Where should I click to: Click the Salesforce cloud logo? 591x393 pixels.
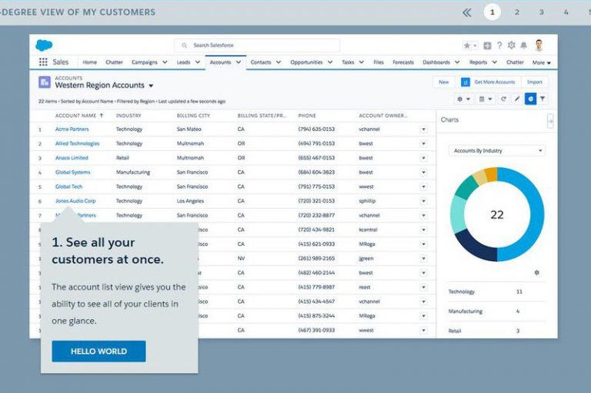44,45
